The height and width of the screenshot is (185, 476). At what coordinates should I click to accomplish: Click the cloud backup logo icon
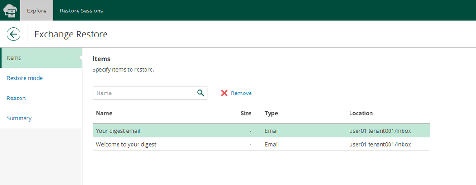[x=10, y=10]
